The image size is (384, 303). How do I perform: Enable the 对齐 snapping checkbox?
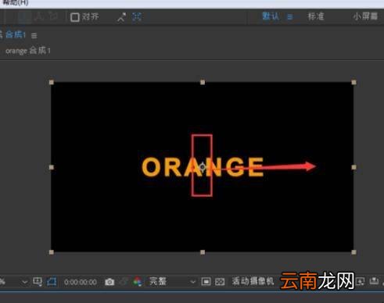pos(75,17)
